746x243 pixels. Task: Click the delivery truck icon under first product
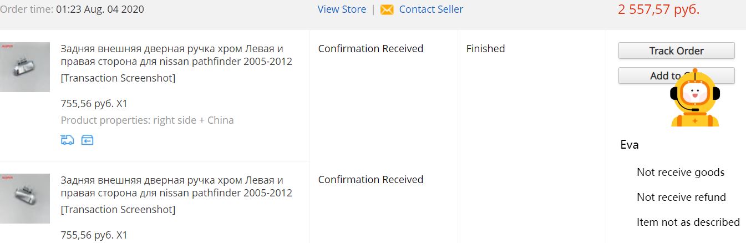(x=67, y=140)
